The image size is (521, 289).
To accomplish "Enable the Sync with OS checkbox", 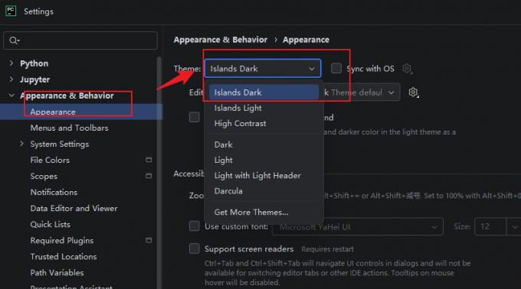I will coord(336,69).
